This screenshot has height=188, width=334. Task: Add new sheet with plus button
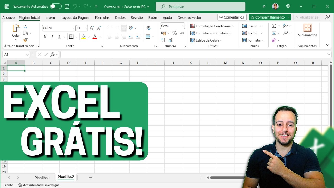point(91,178)
